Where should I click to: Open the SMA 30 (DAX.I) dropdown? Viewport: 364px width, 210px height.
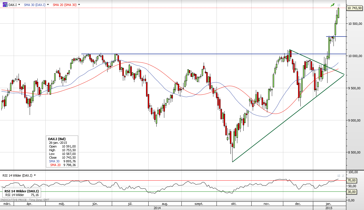click(48, 5)
